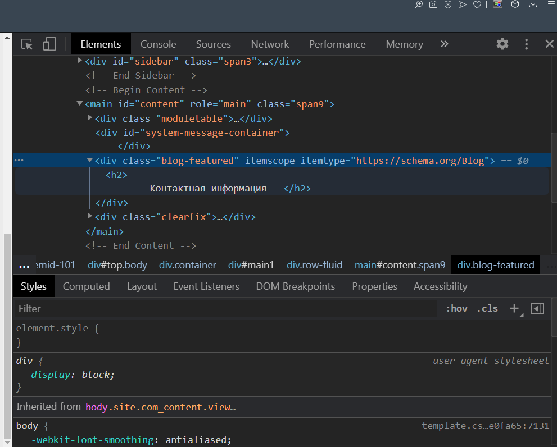Open the browser easy setup sliders icon
Screen dimensions: 557x447
pos(551,4)
